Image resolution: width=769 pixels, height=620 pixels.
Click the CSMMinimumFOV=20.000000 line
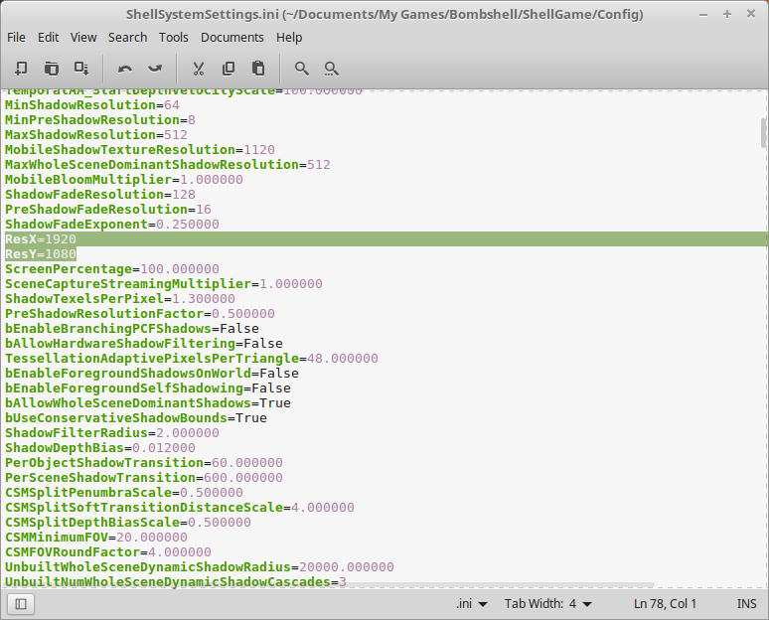click(x=96, y=538)
